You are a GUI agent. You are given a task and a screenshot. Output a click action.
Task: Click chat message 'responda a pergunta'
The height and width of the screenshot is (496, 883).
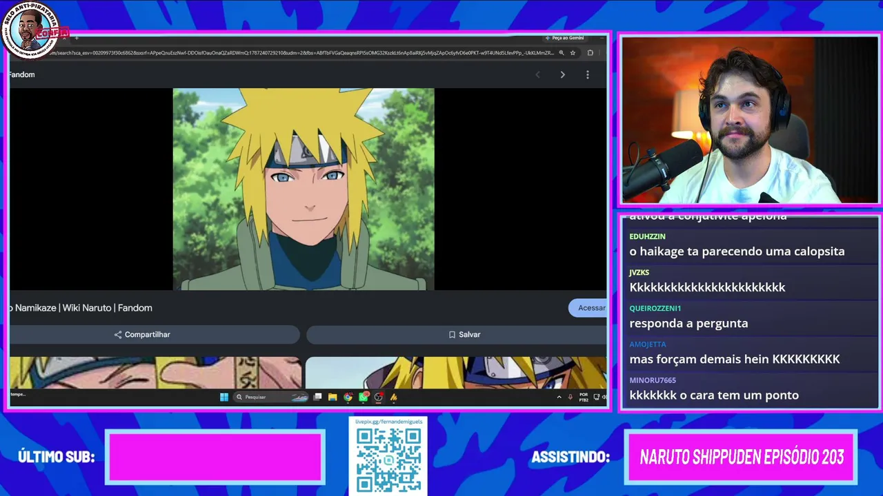click(x=688, y=323)
